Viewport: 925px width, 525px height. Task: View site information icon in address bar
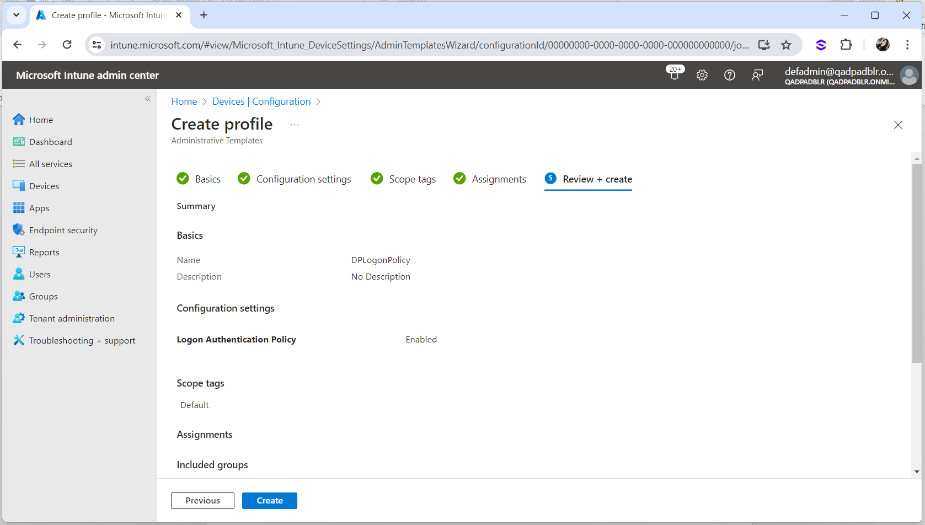pyautogui.click(x=97, y=45)
